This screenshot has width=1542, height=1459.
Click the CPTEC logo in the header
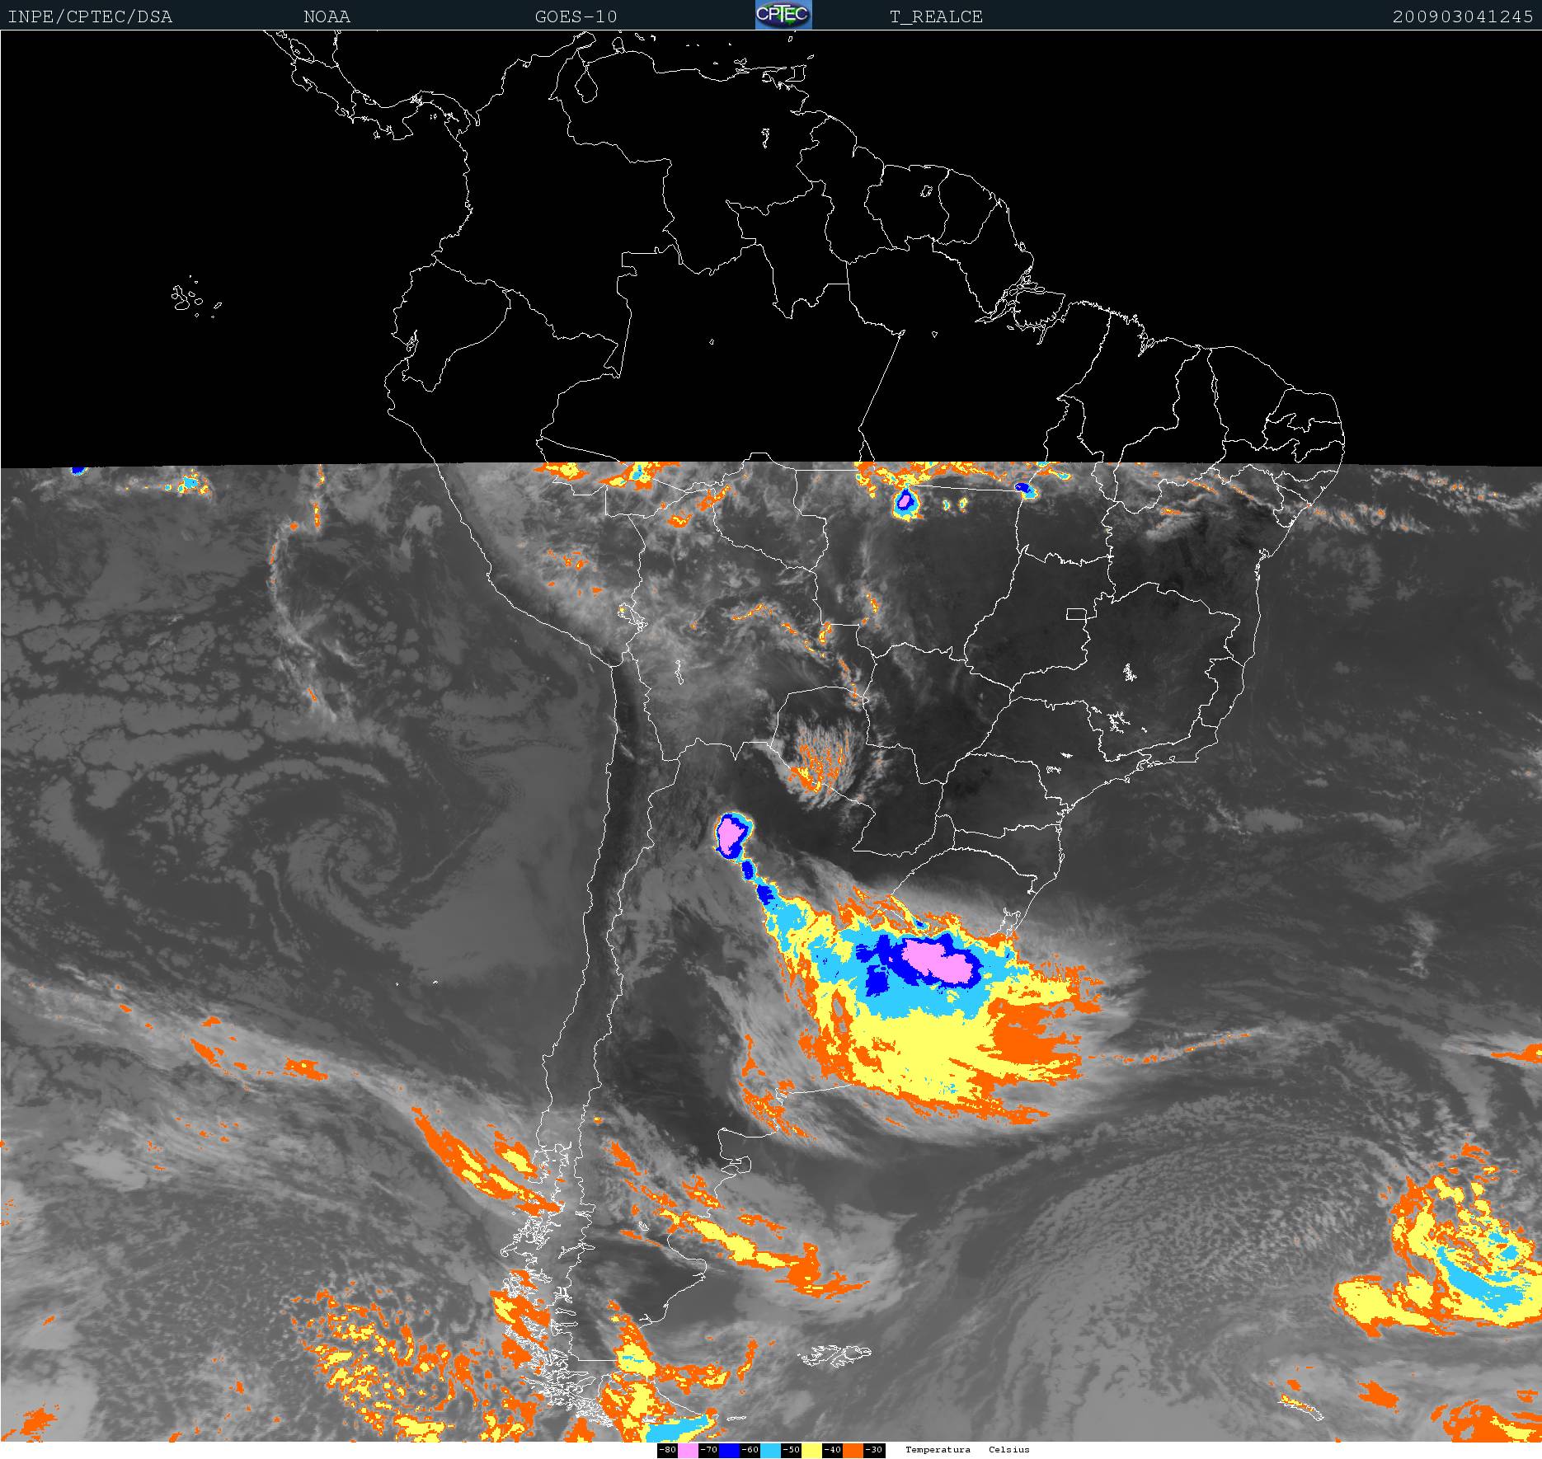pyautogui.click(x=783, y=15)
